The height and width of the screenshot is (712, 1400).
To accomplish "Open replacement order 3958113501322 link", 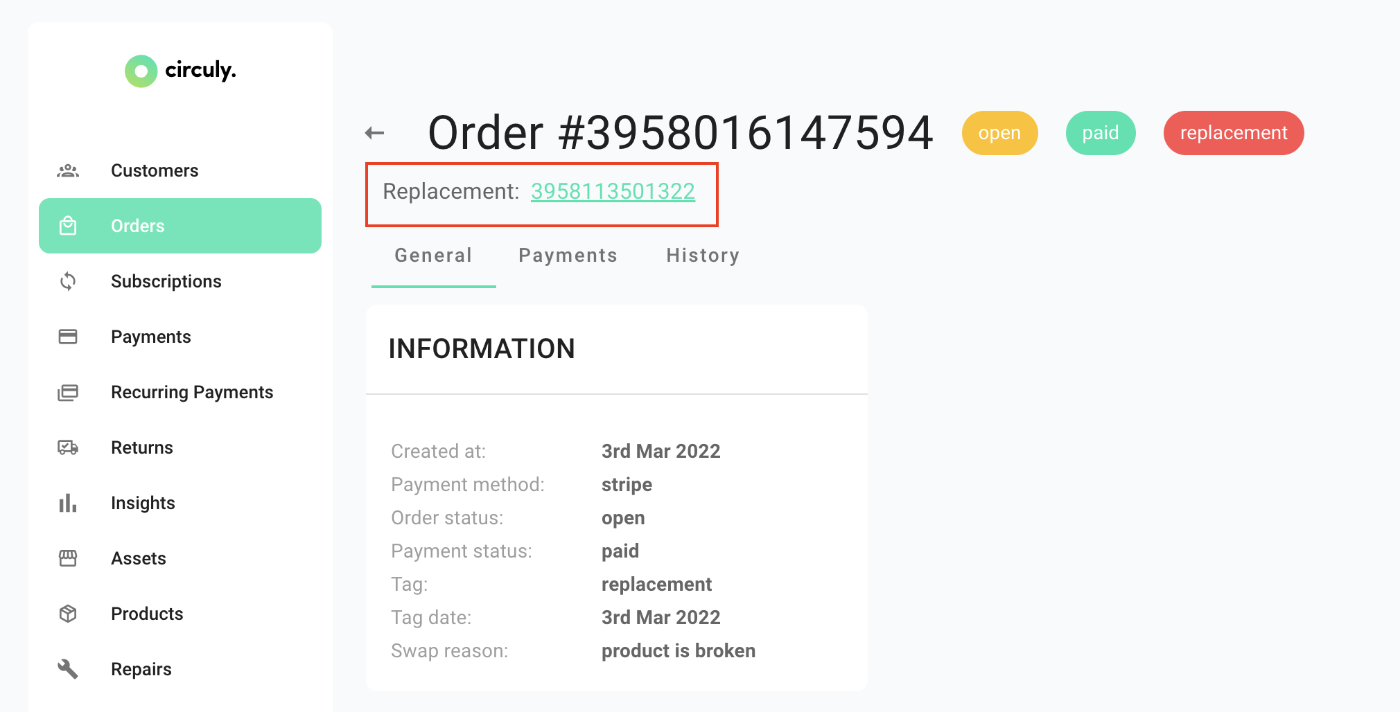I will coord(613,191).
